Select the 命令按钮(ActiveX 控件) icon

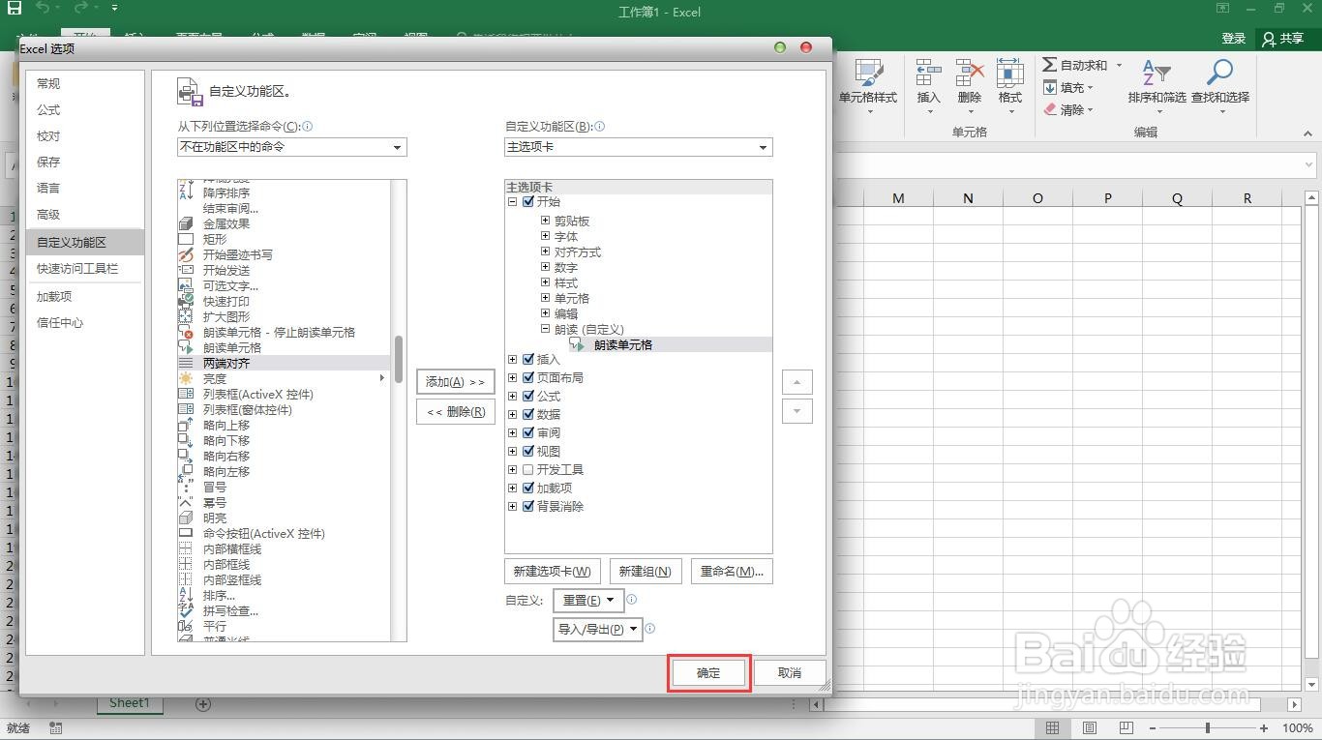pos(186,533)
